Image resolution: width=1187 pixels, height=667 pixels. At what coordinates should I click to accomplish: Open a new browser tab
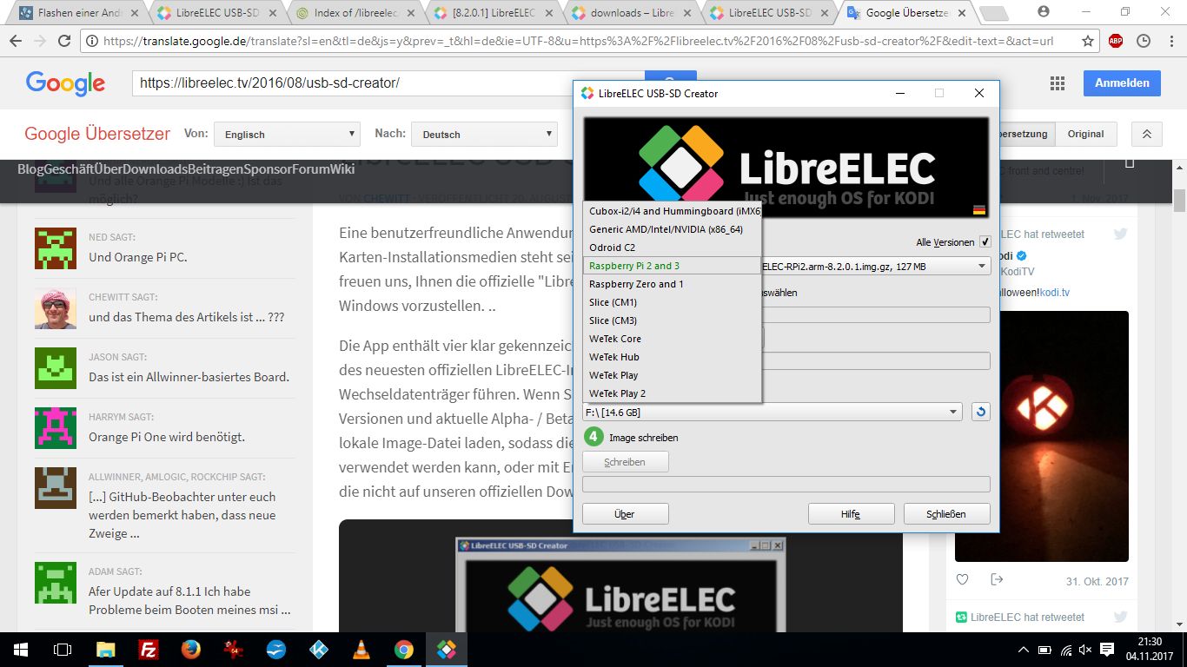point(993,13)
